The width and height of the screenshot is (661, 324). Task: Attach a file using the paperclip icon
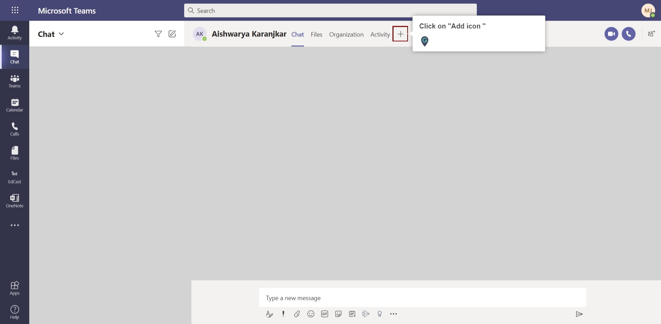tap(297, 314)
